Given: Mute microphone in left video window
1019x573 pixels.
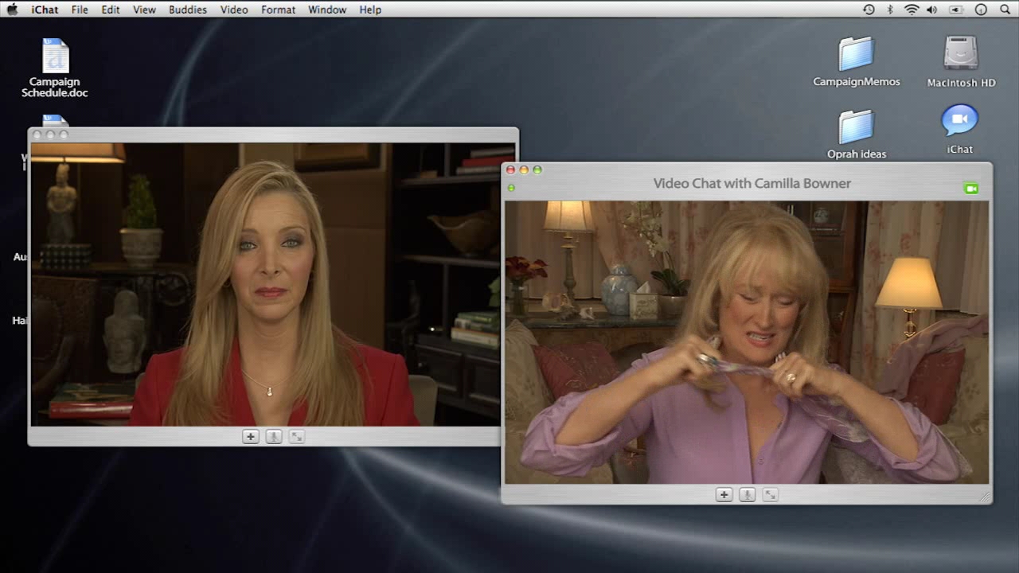Looking at the screenshot, I should click(x=274, y=436).
